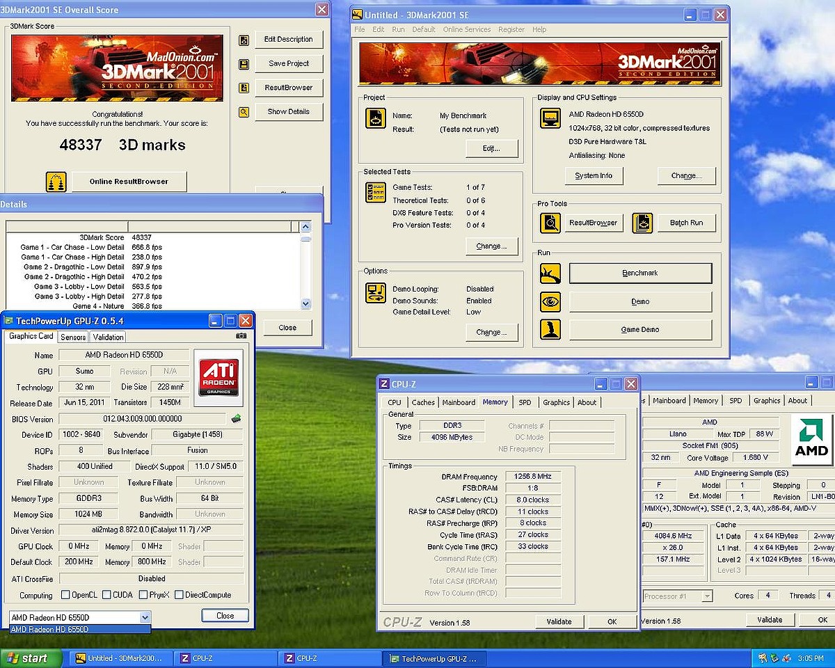
Task: Click the AMD logo in CPU-Z
Action: (813, 440)
